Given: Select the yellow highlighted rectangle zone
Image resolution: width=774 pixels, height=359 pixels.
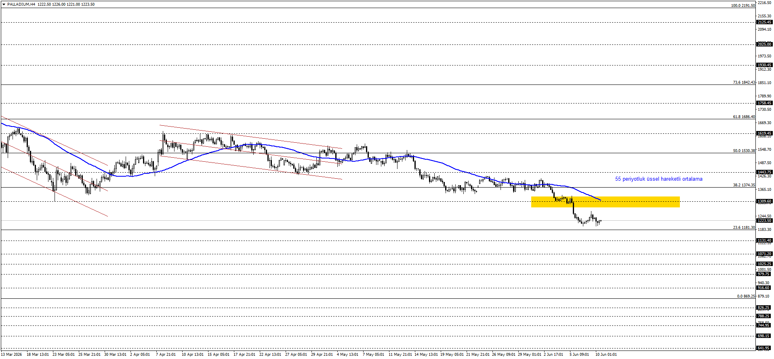Looking at the screenshot, I should tap(605, 202).
